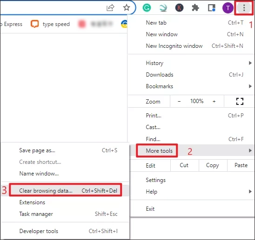Select Name window... in submenu
This screenshot has height=240, width=255.
(65, 174)
